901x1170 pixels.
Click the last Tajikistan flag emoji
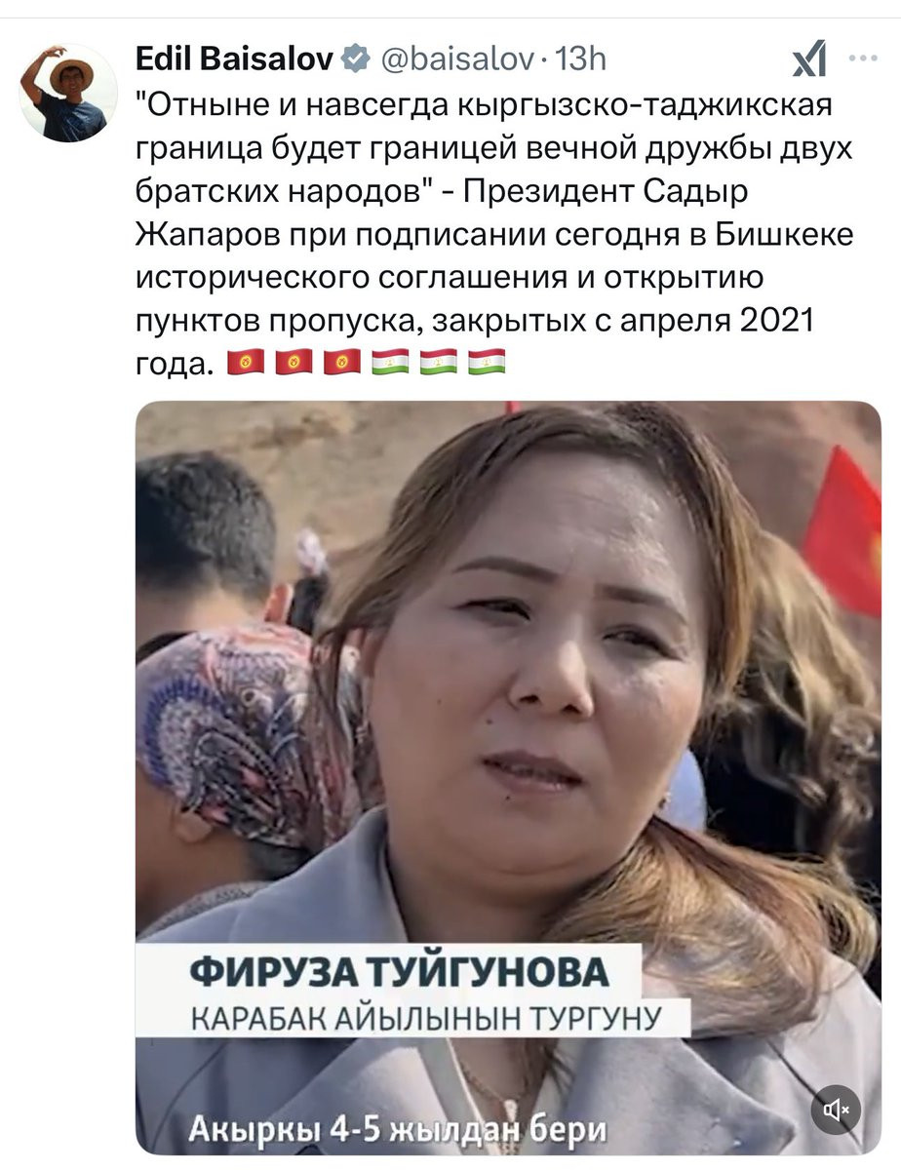point(487,364)
